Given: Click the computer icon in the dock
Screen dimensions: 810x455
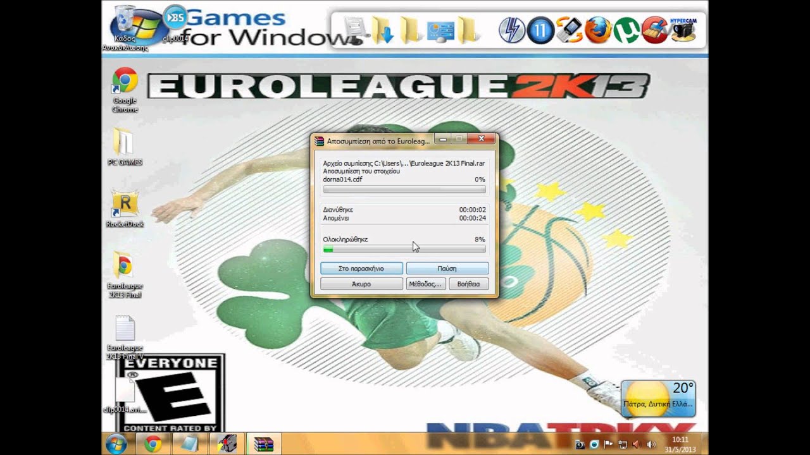Looking at the screenshot, I should (x=355, y=30).
